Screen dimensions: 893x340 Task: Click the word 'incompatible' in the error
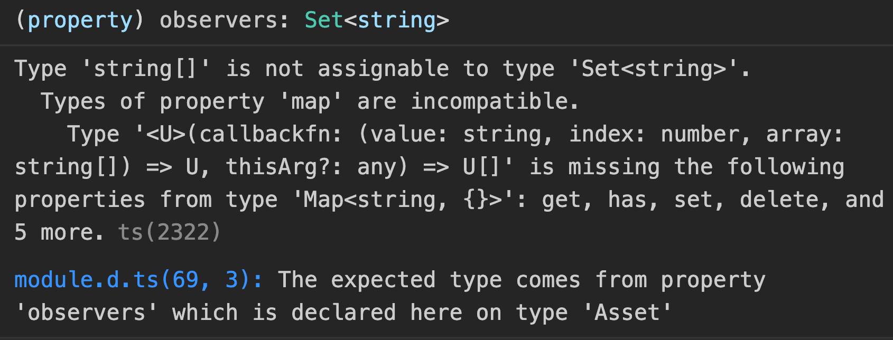point(490,101)
